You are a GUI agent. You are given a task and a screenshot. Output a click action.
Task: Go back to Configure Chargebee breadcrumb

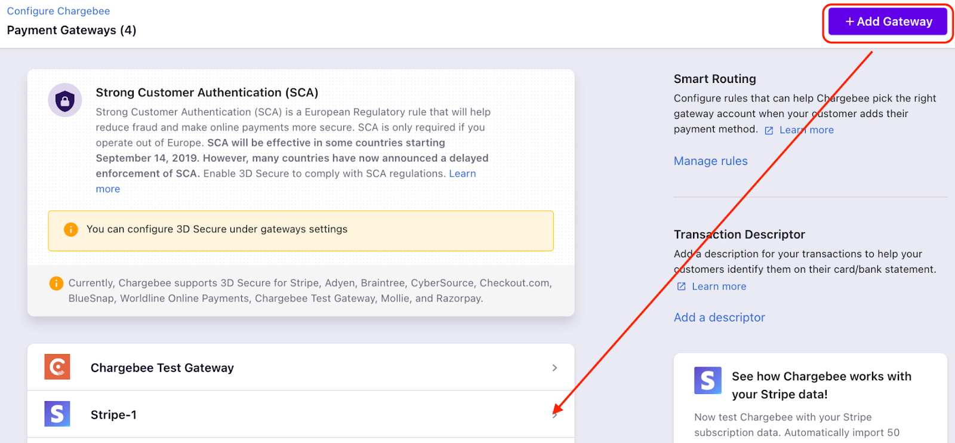(x=58, y=11)
